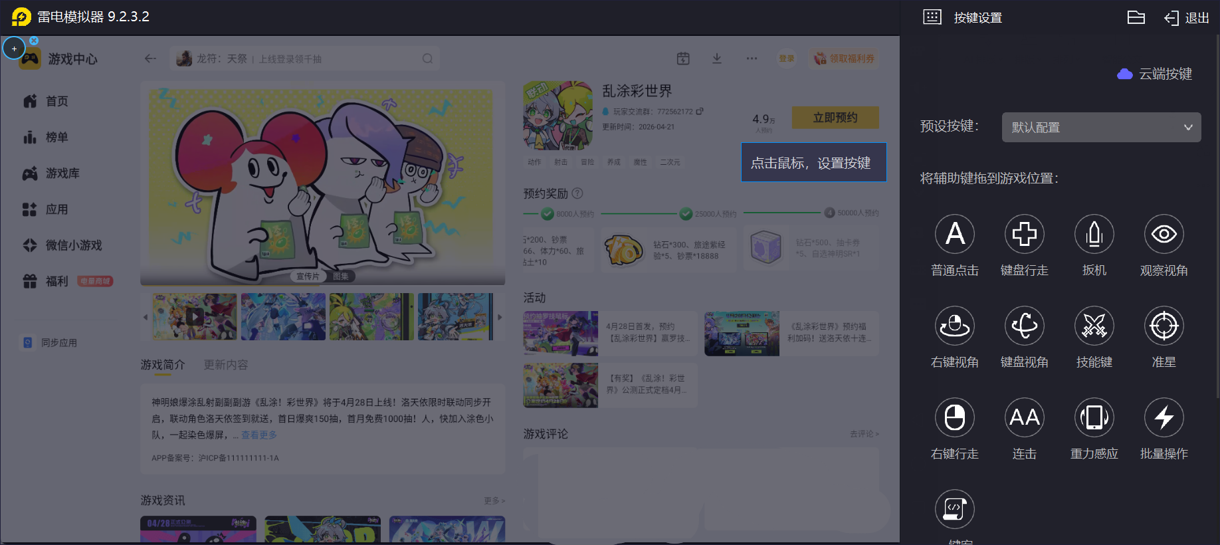Pick the 右键视角 key icon
1220x545 pixels.
(955, 326)
